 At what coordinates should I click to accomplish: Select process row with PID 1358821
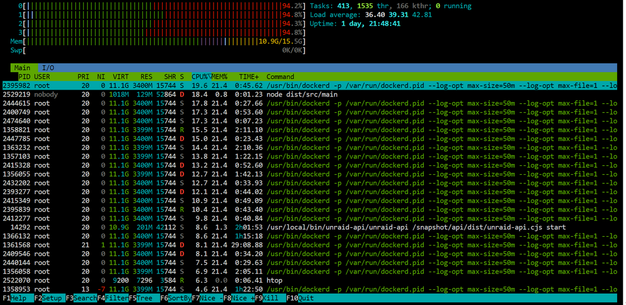[x=310, y=130]
